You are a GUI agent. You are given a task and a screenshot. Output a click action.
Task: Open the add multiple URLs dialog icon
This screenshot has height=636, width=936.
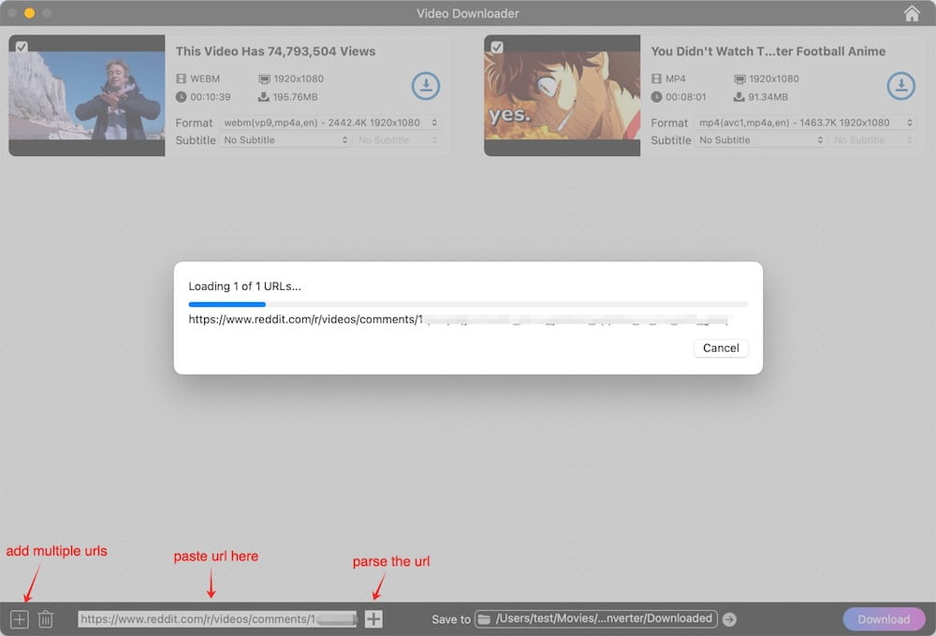coord(19,619)
